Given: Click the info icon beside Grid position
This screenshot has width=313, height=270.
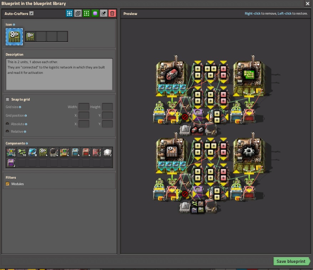Looking at the screenshot, I should (x=26, y=116).
